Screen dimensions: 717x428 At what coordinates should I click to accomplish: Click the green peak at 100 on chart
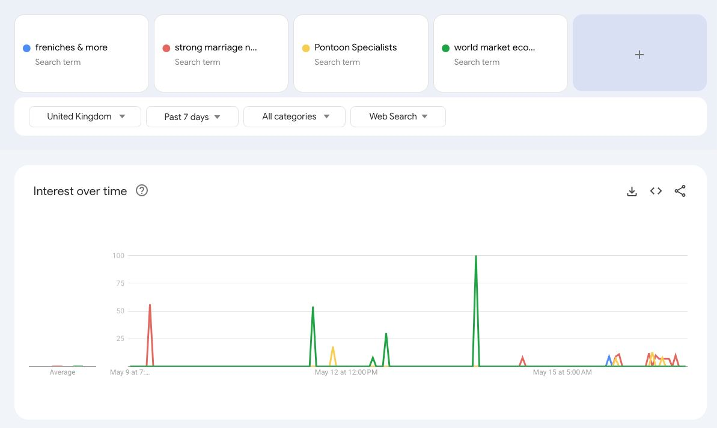click(x=476, y=257)
